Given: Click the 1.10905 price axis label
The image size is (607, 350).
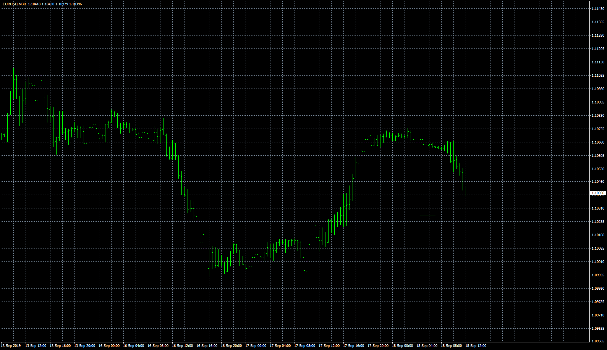Looking at the screenshot, I should 598,102.
